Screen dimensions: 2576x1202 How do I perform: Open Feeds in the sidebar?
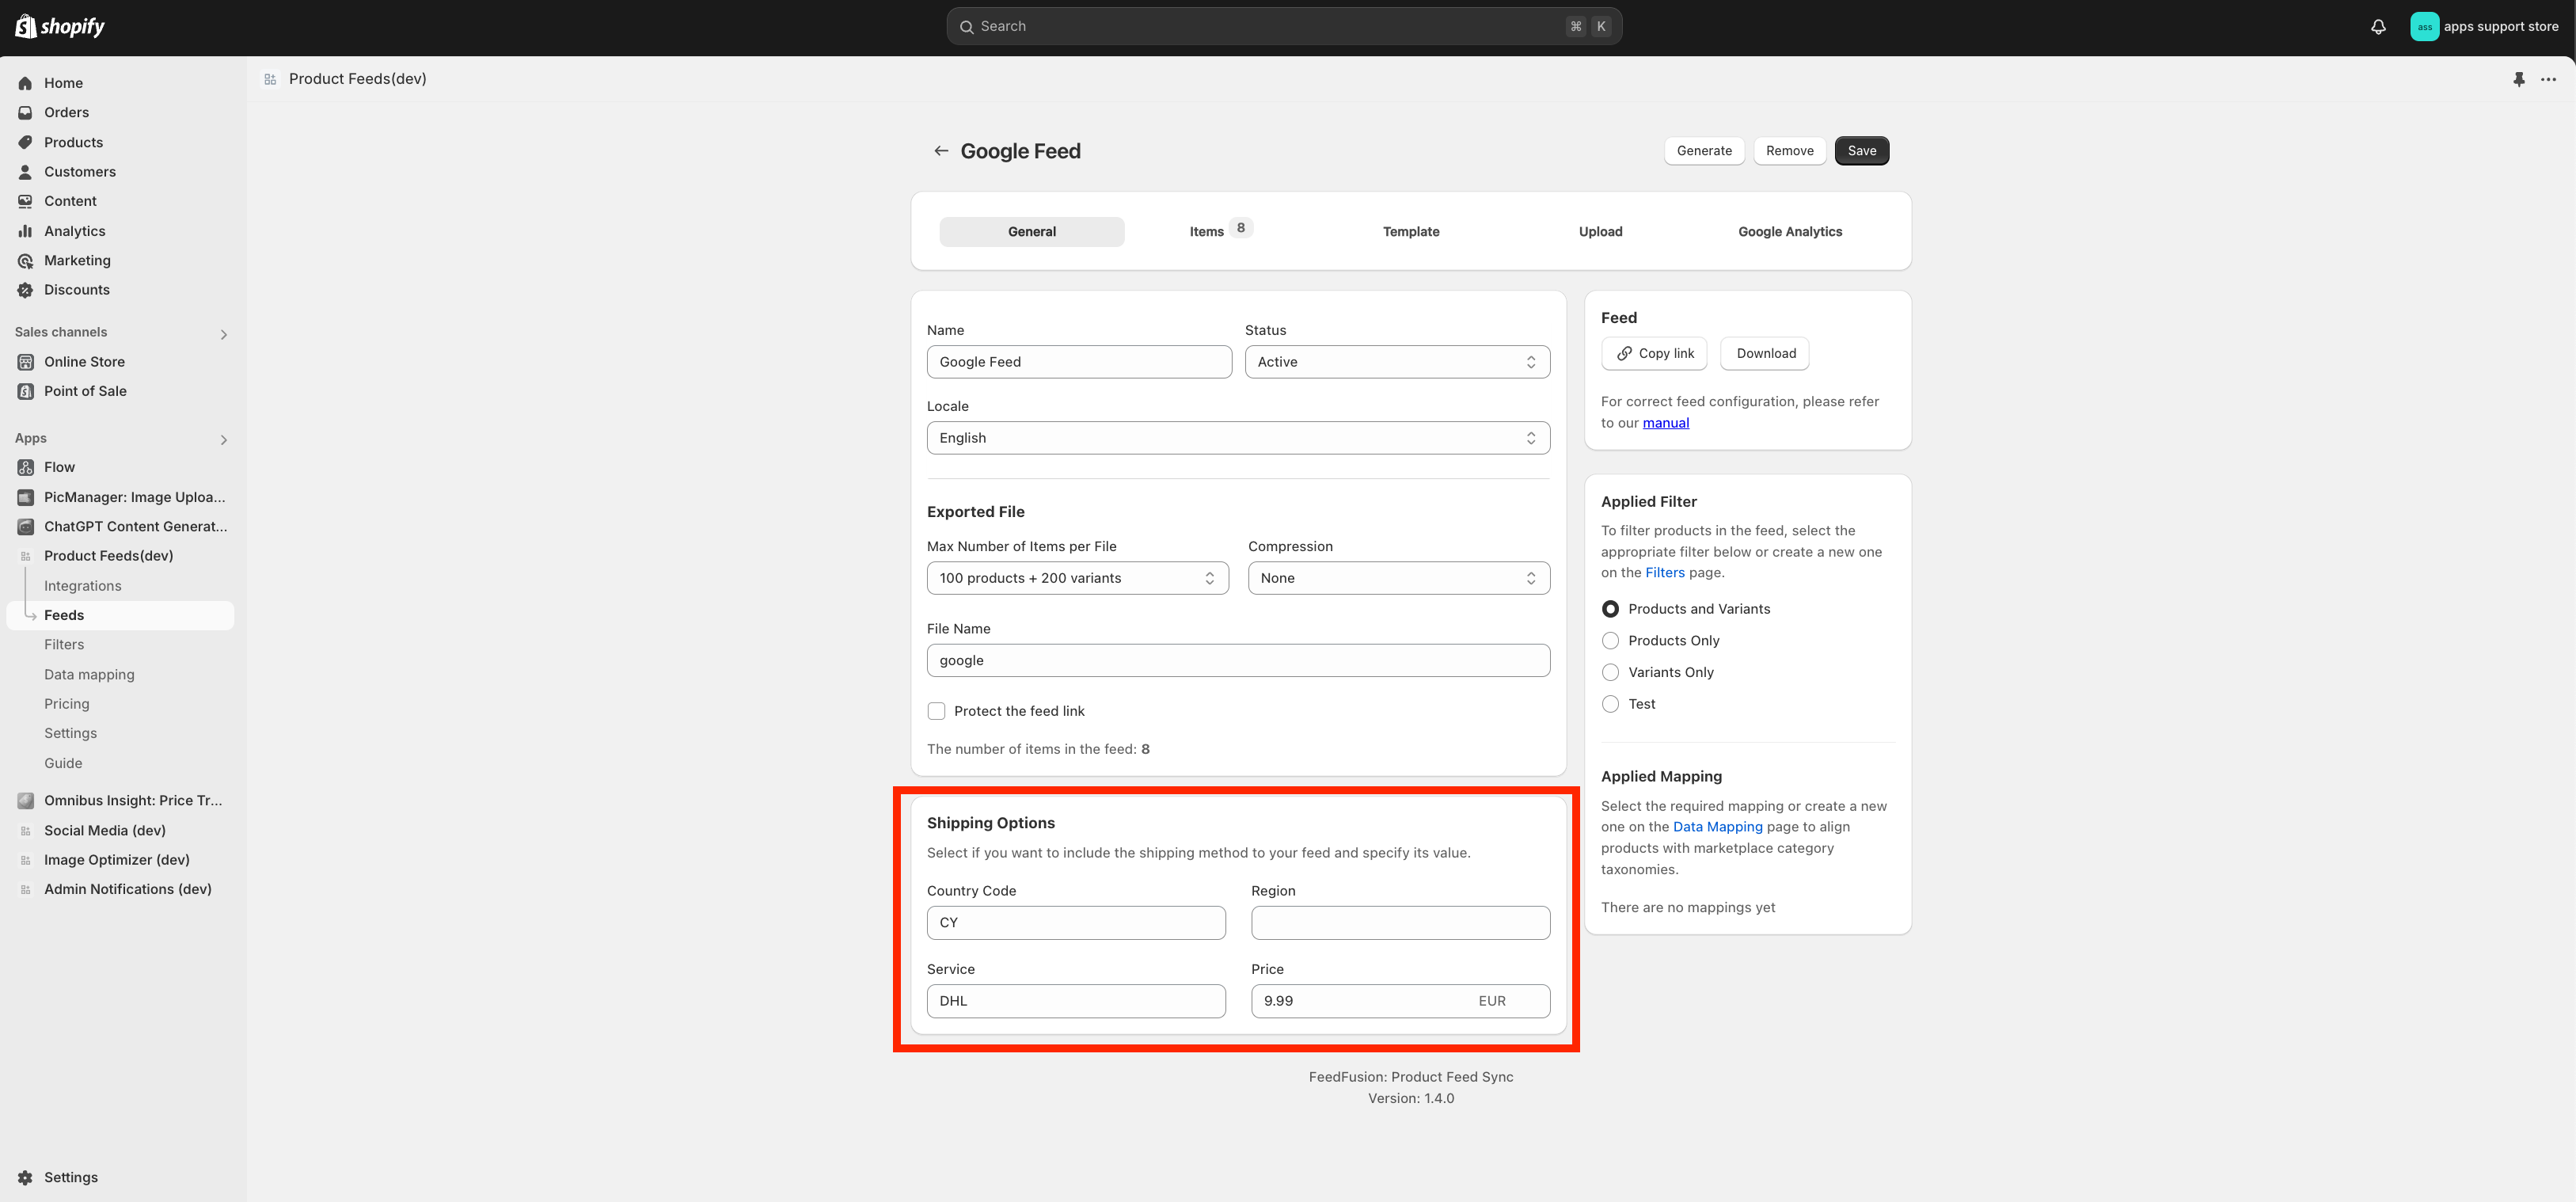pos(120,615)
